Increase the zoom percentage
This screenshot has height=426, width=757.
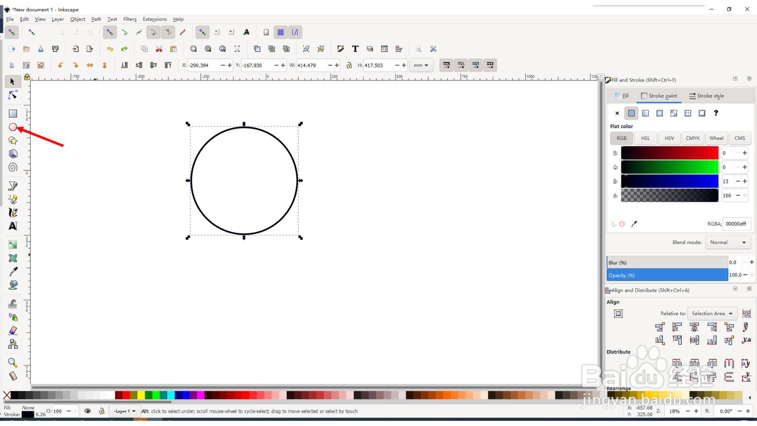click(x=696, y=411)
